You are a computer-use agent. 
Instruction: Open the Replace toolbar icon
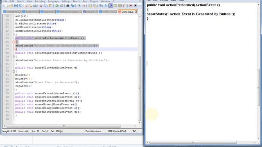[x=73, y=6]
